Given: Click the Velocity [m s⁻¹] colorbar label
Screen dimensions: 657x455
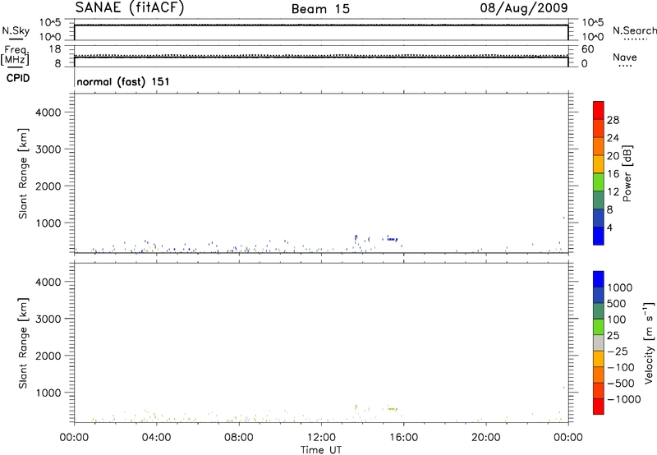Looking at the screenshot, I should [648, 342].
